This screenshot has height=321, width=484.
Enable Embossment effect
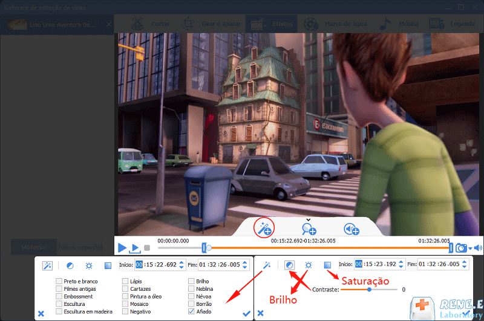tap(59, 296)
